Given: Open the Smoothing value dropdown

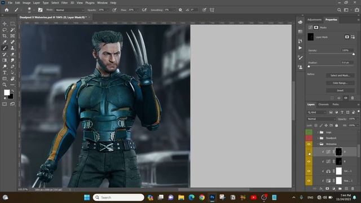Looking at the screenshot, I should [174, 10].
